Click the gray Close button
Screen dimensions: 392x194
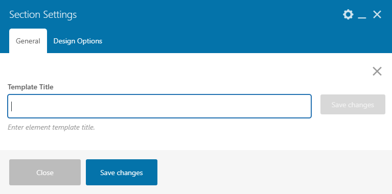click(45, 172)
